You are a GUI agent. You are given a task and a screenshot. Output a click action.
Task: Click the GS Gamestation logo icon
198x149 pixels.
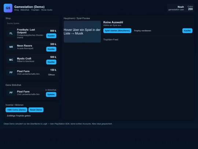tap(8, 8)
